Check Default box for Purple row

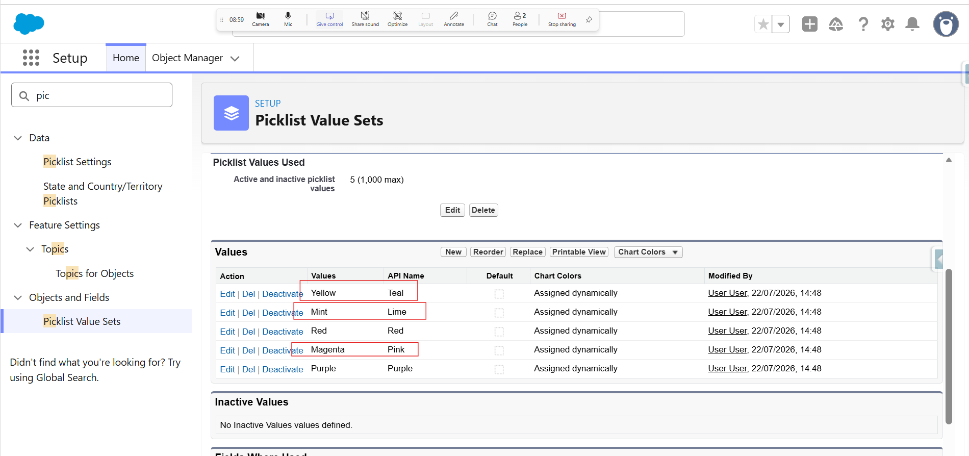[499, 369]
